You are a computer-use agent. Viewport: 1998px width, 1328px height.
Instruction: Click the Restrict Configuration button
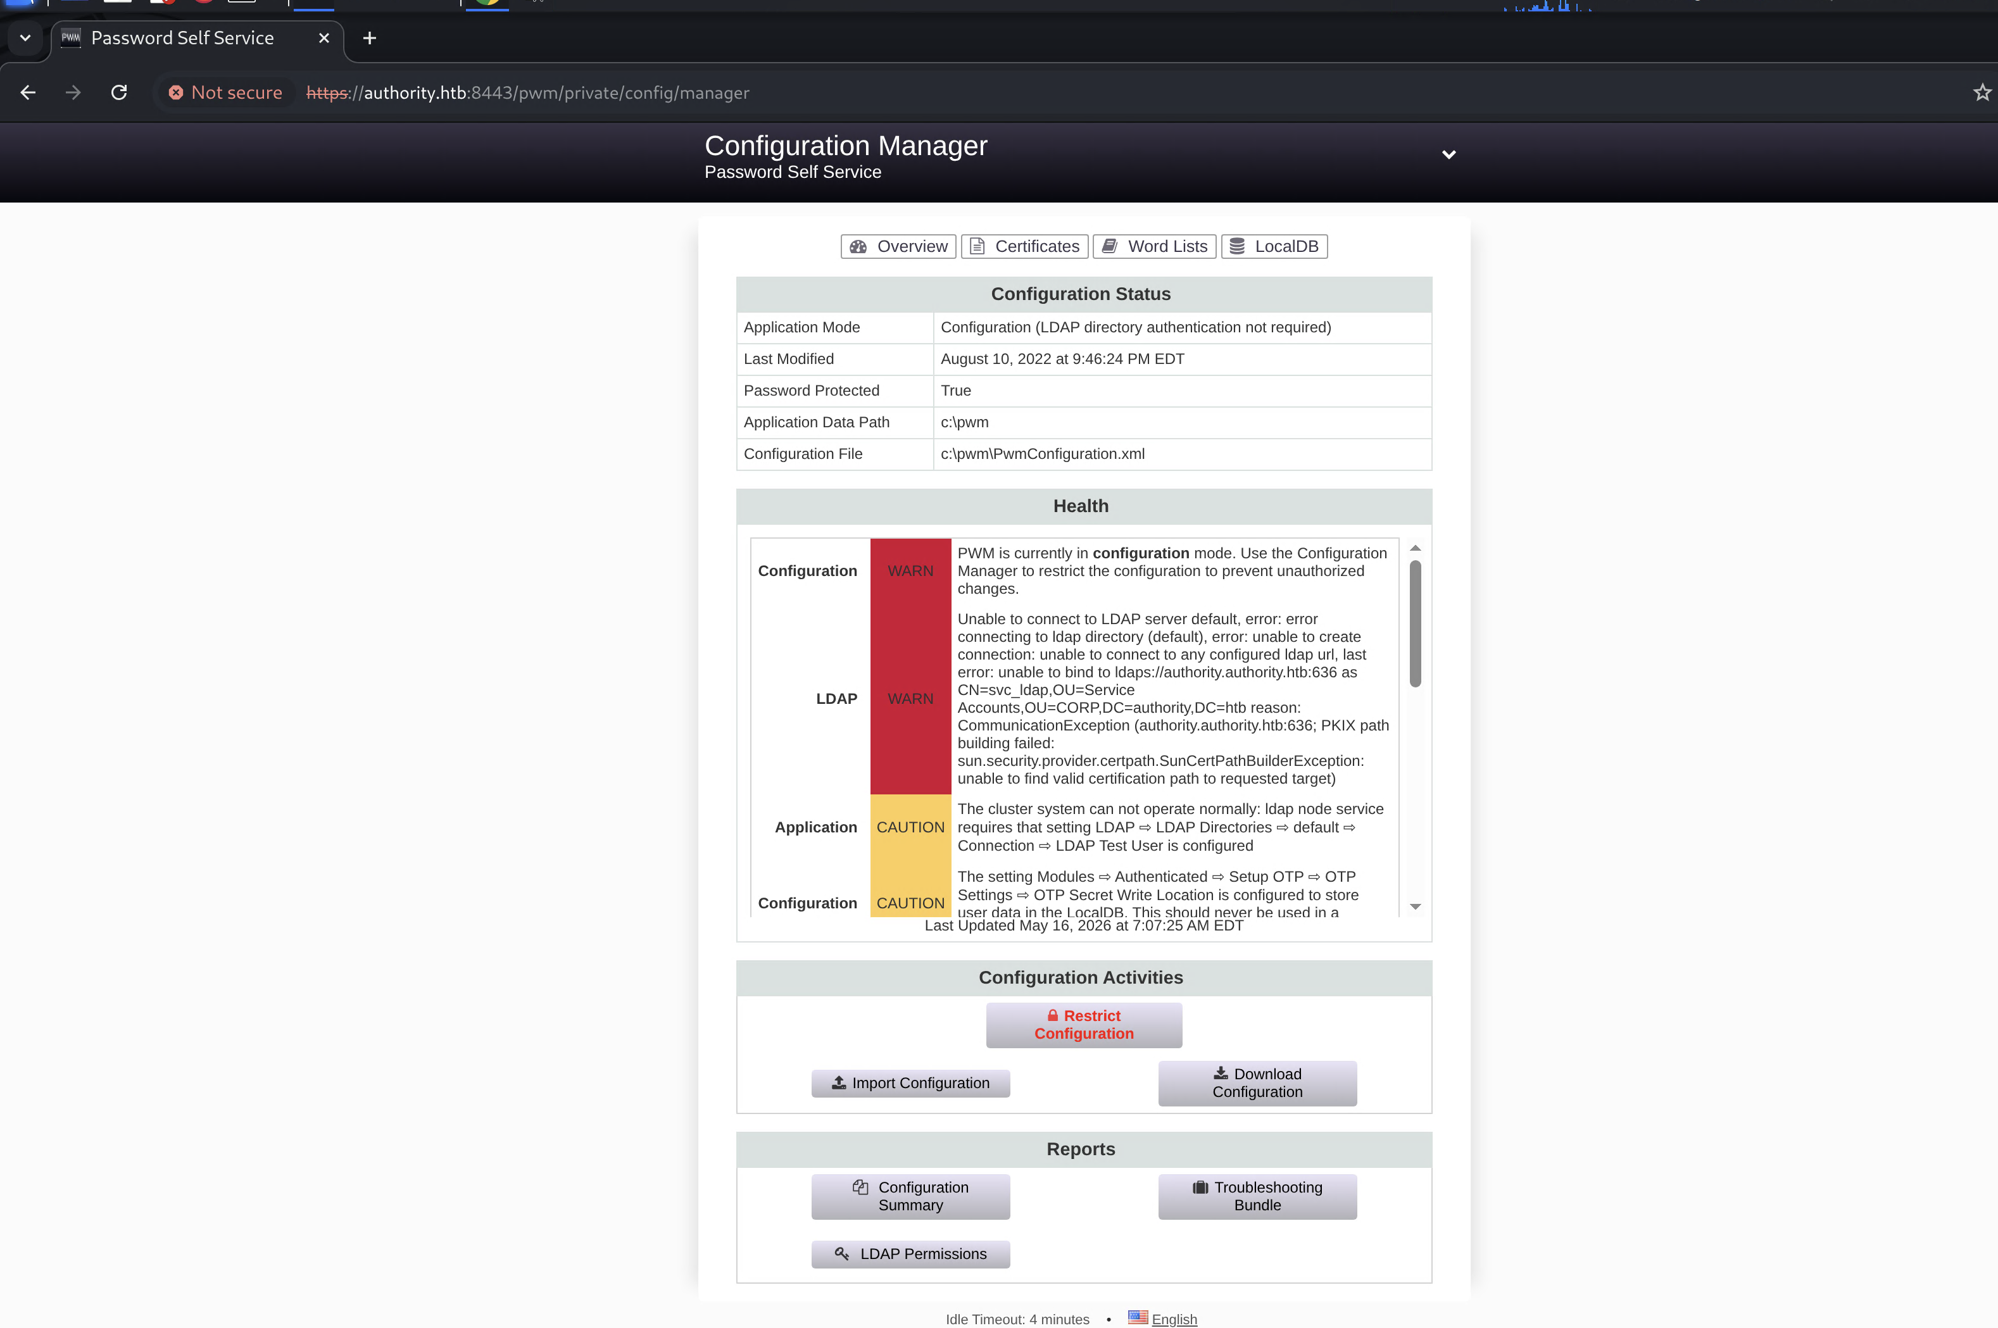click(1083, 1025)
